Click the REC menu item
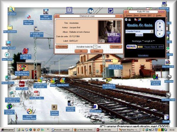This screenshot has width=177, height=132. [x=150, y=15]
